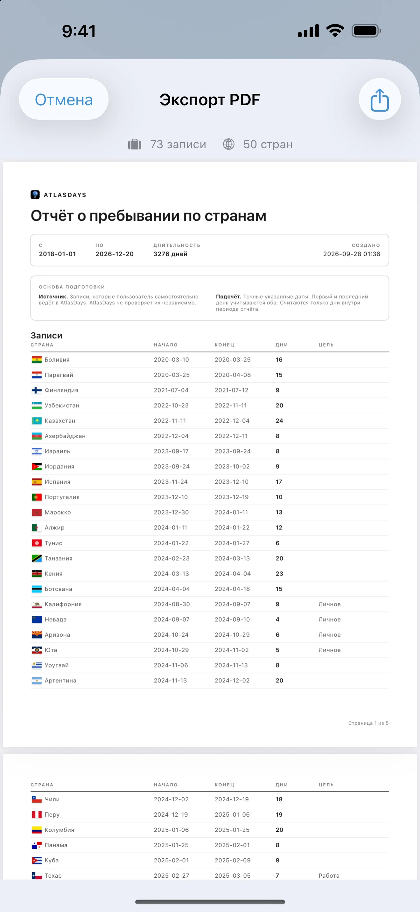Tap the share export icon
This screenshot has width=420, height=912.
tap(380, 100)
